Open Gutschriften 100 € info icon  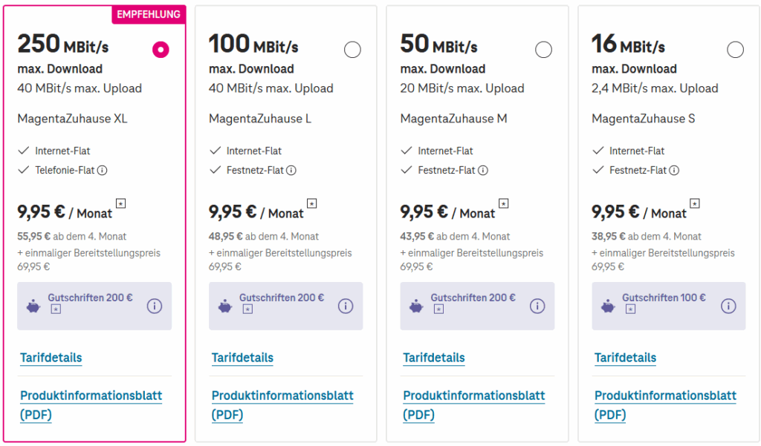coord(728,306)
